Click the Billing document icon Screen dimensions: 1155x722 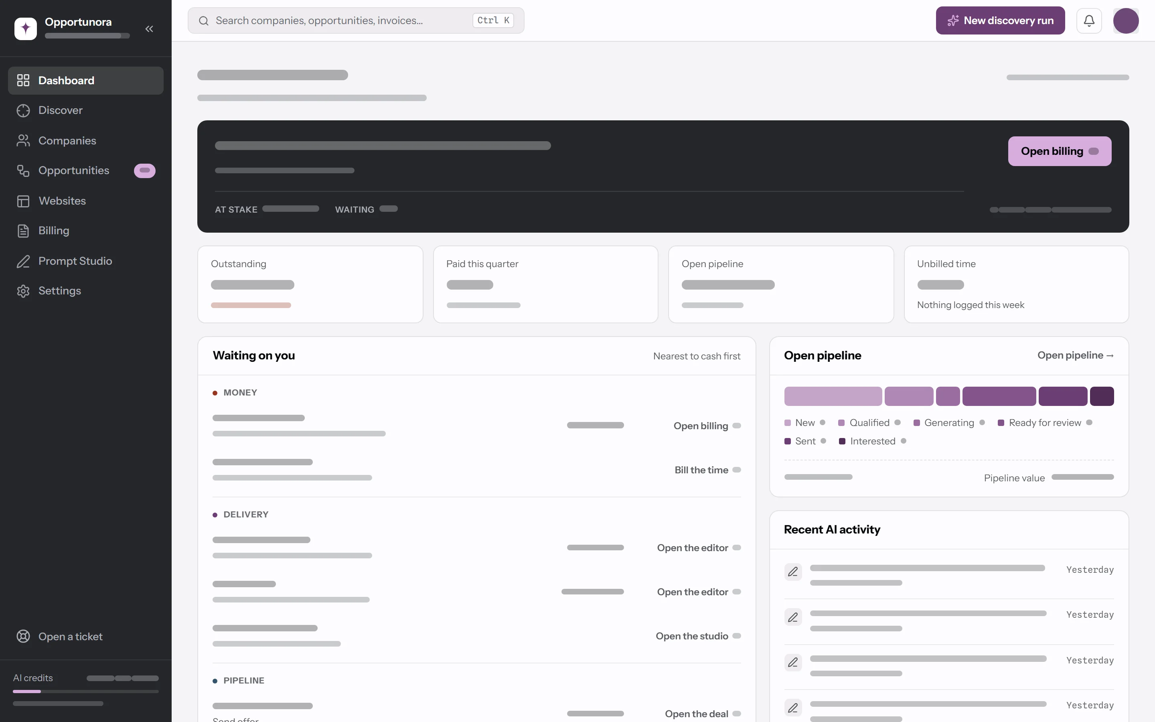[x=23, y=231]
